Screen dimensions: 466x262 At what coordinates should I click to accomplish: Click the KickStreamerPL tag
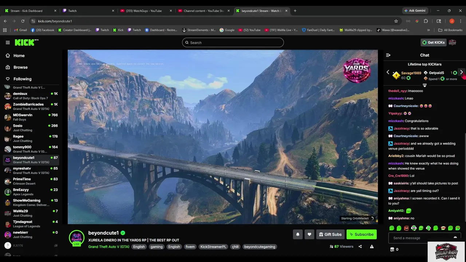(213, 247)
